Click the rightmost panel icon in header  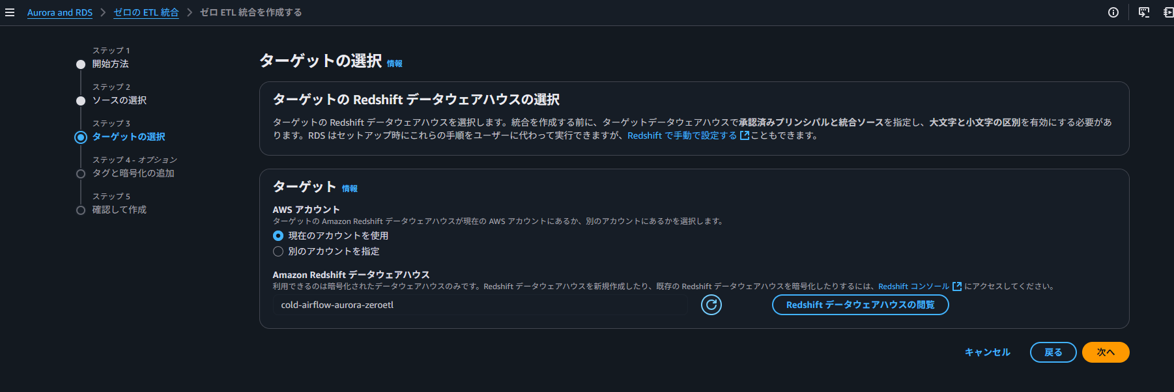click(1168, 12)
